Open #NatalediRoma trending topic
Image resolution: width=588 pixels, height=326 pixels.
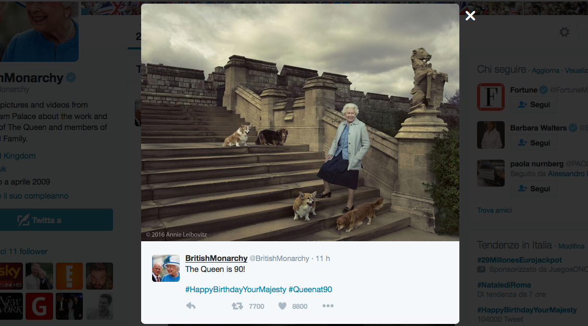point(504,285)
